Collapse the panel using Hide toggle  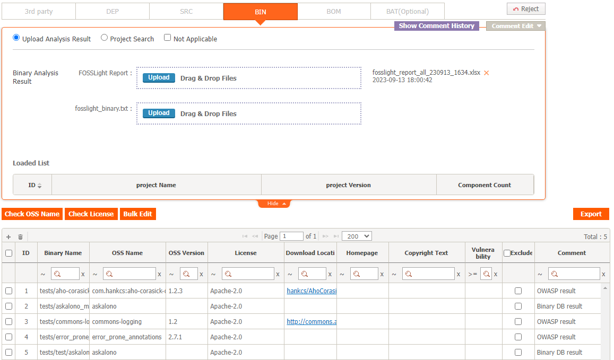274,204
